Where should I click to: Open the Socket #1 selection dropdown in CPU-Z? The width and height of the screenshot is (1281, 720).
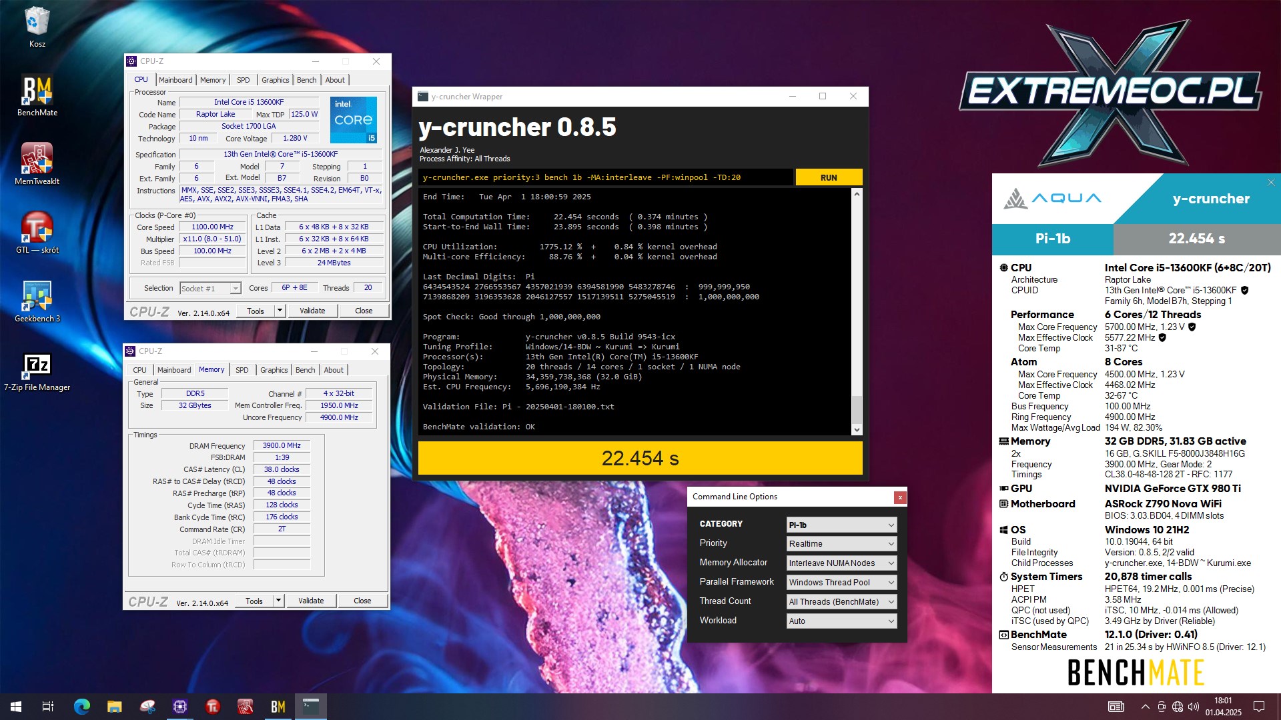click(x=210, y=289)
